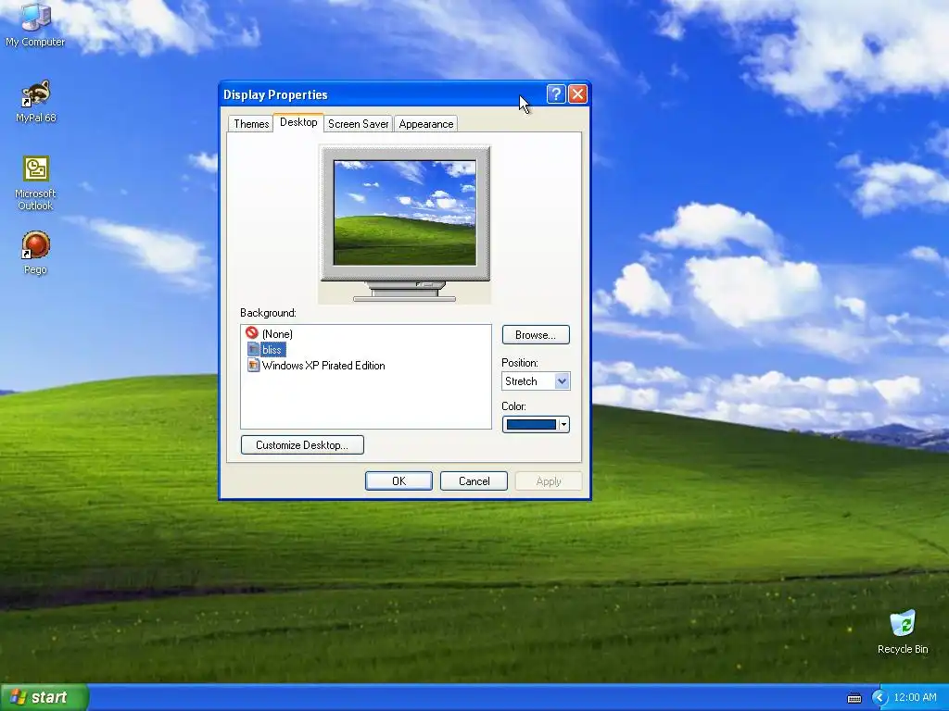Image resolution: width=949 pixels, height=711 pixels.
Task: Open Customize Desktop... dialog
Action: click(x=302, y=445)
